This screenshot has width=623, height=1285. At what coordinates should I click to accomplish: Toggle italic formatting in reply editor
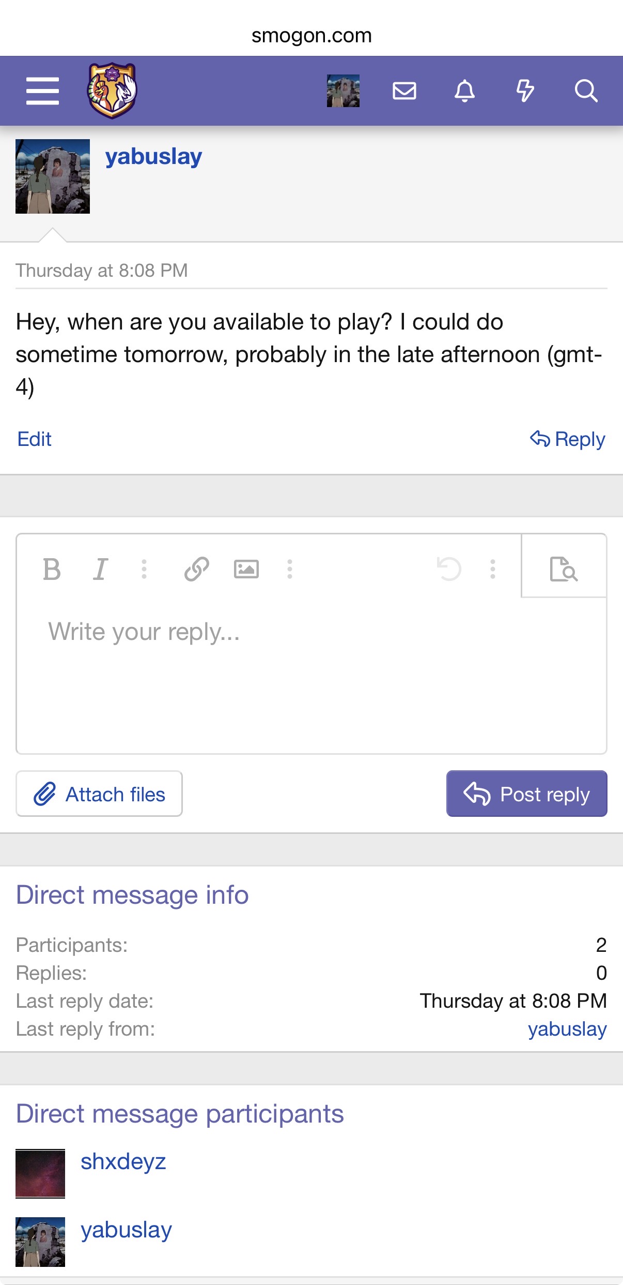(x=100, y=570)
